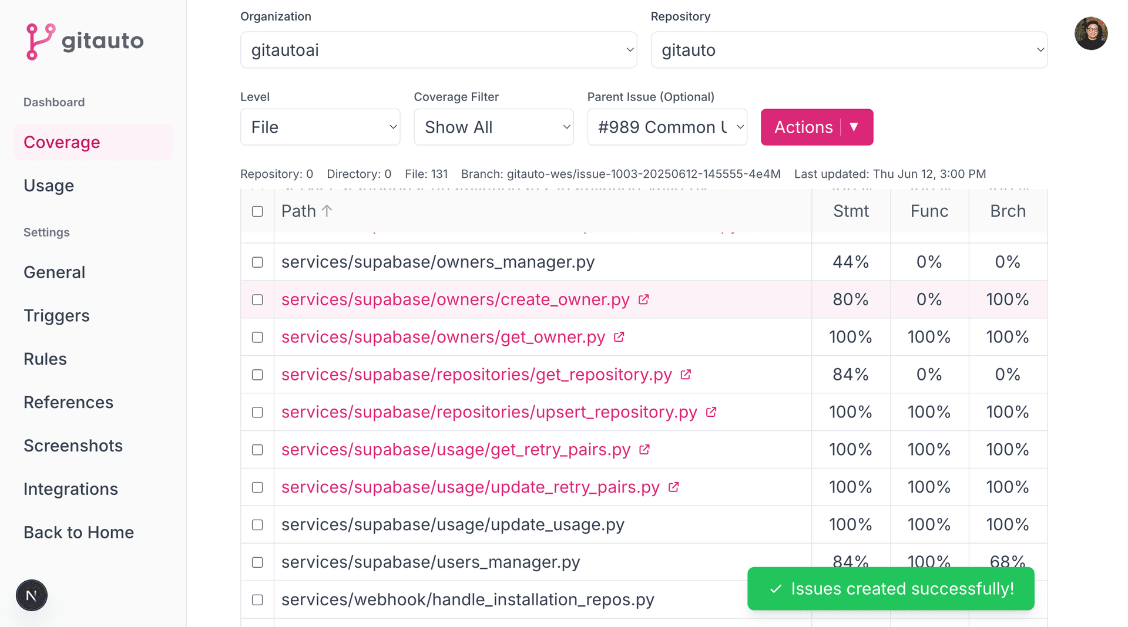Click the round N badge at bottom left
Viewport: 1128px width, 627px height.
(32, 595)
